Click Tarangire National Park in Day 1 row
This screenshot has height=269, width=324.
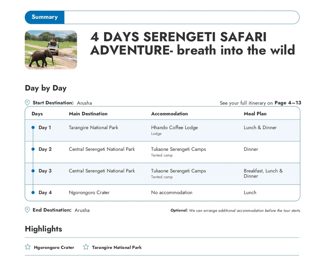click(93, 128)
